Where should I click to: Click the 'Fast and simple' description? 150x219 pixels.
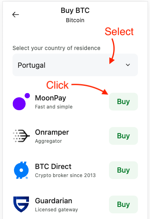coord(54,107)
